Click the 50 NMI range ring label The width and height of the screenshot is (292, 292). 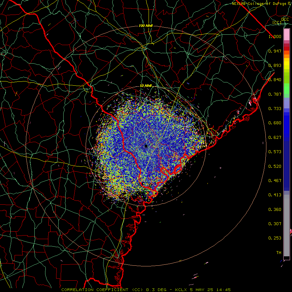click(x=146, y=86)
